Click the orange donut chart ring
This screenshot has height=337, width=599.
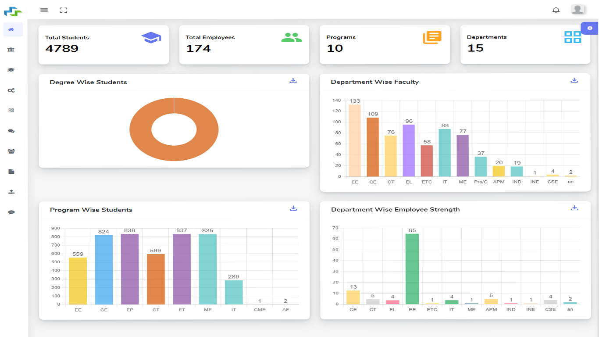click(140, 129)
